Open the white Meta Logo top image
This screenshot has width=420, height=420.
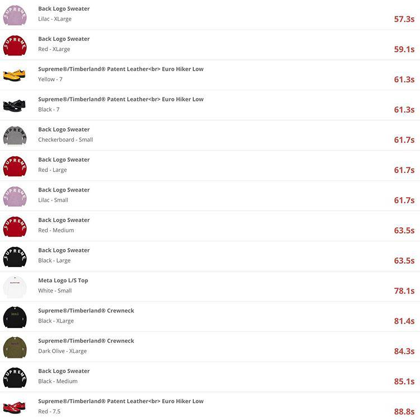(x=15, y=287)
